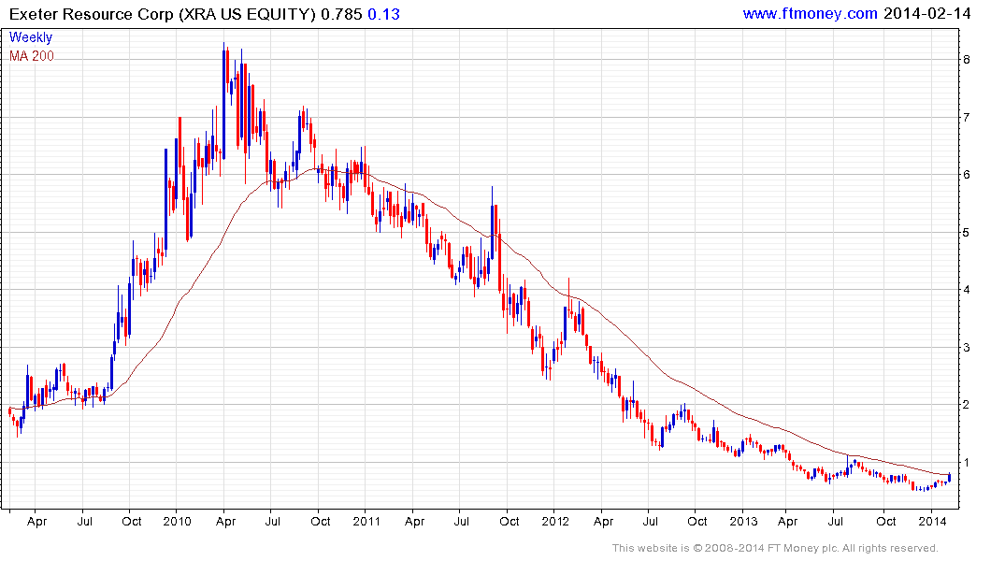
Task: Click the blue change value 0.13
Action: [x=384, y=14]
